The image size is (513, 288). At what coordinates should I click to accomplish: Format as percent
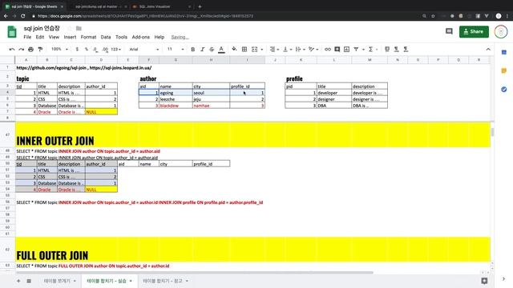tap(87, 50)
